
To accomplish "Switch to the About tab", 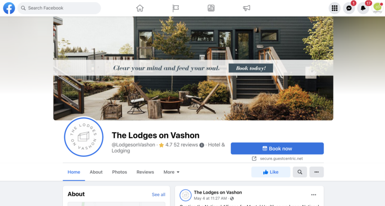I will (x=96, y=172).
